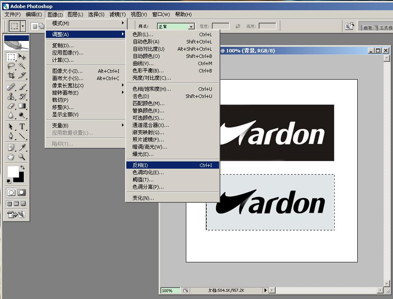393x299 pixels.
Task: Select the Type tool
Action: 22,126
